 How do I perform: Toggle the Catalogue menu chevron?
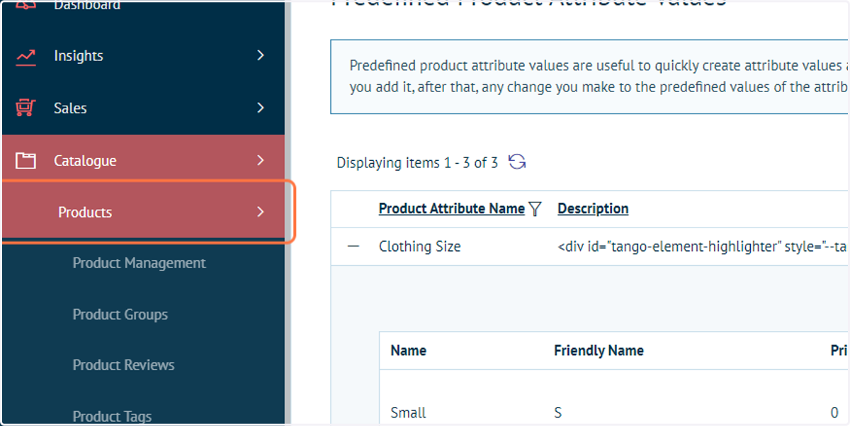pyautogui.click(x=261, y=160)
